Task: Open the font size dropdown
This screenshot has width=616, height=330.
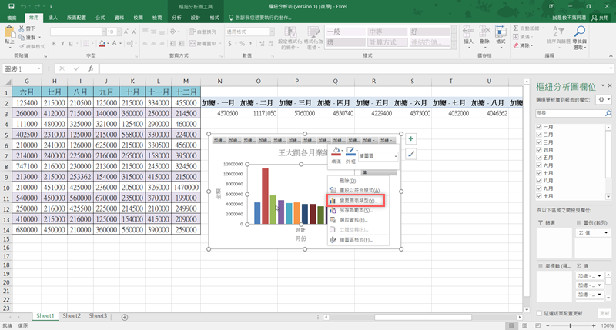Action: pos(118,32)
